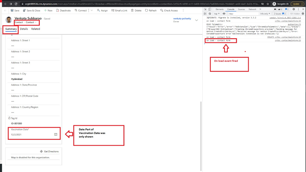Screen dimensions: 306x172
Task: Open the top context dropdown
Action: point(217,14)
